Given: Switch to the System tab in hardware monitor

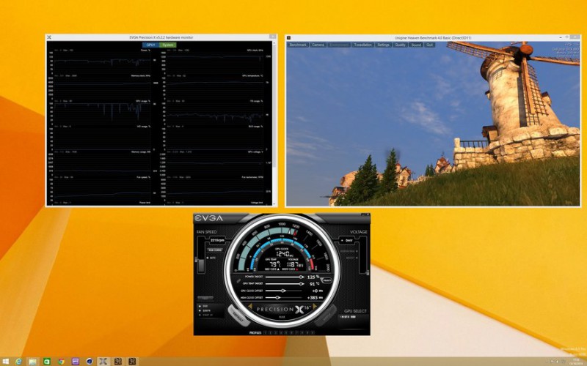Looking at the screenshot, I should click(x=168, y=45).
